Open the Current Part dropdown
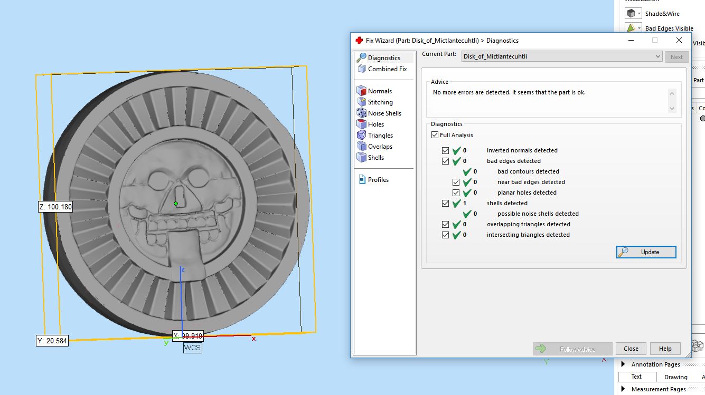The image size is (705, 395). (657, 57)
